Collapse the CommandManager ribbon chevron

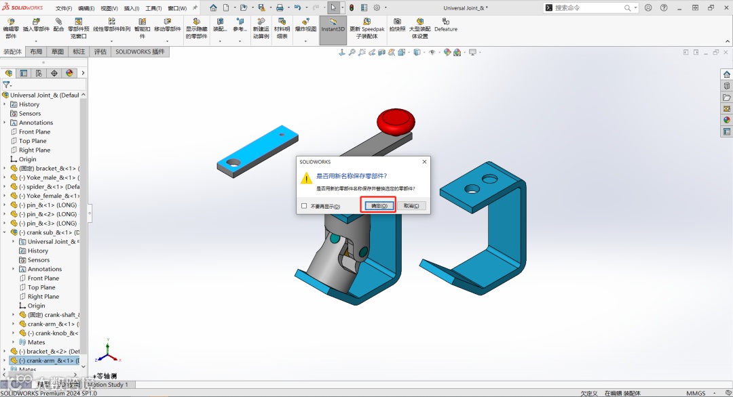727,41
